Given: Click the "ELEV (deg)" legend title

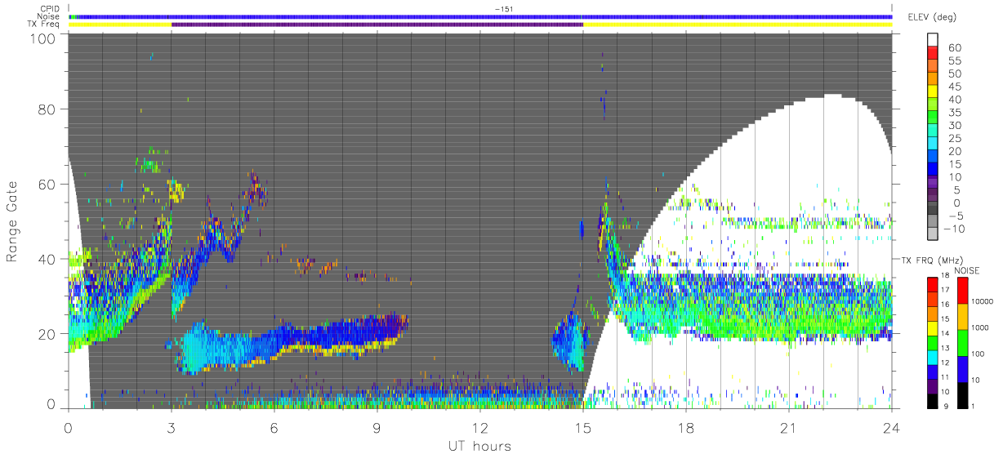Looking at the screenshot, I should (x=932, y=17).
